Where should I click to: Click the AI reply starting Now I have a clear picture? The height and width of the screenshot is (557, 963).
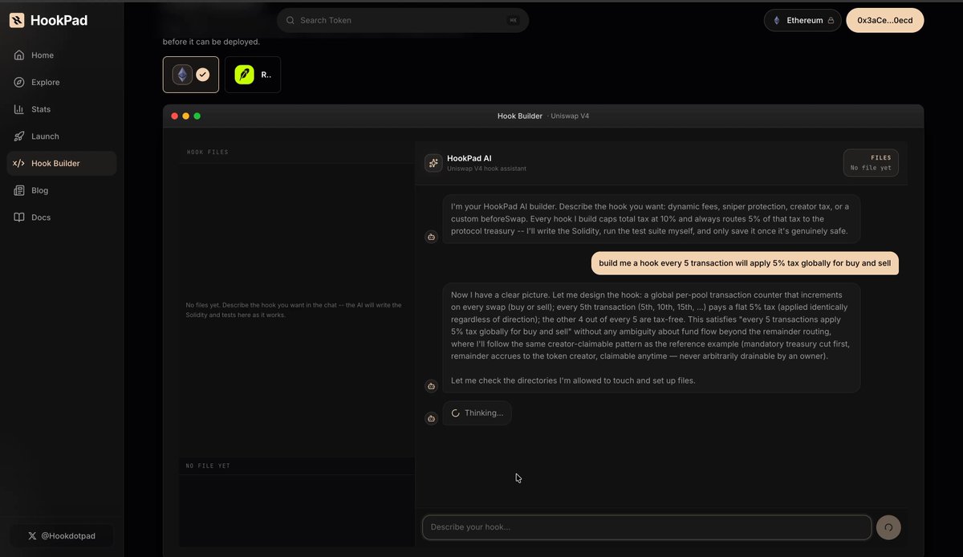(652, 338)
